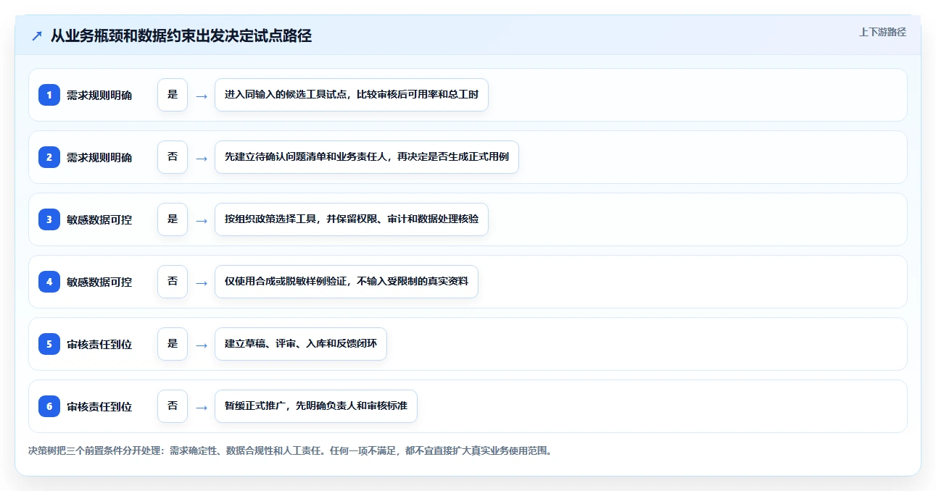Click outcome box 仅使用合成或脱敏样例验证
Screen dimensions: 936x491
347,282
